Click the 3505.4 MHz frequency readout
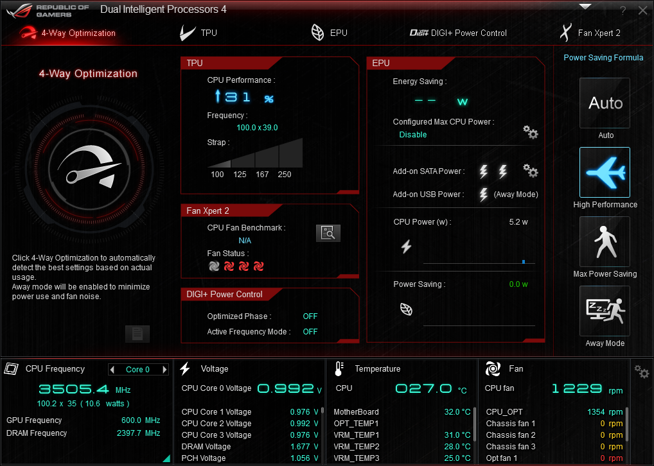 pyautogui.click(x=85, y=390)
